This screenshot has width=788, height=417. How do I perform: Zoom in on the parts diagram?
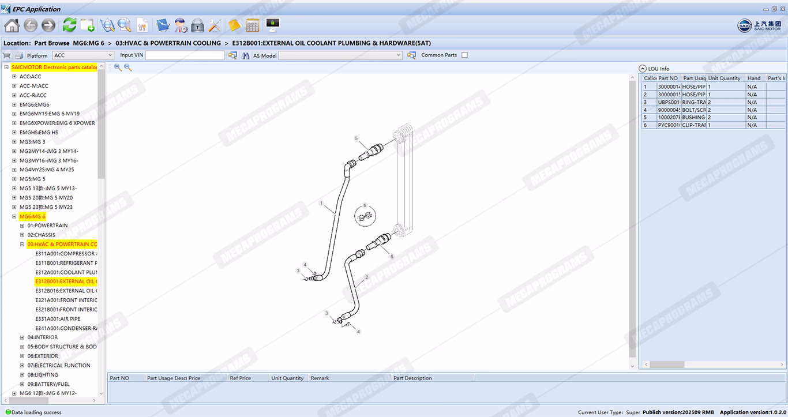click(x=118, y=67)
